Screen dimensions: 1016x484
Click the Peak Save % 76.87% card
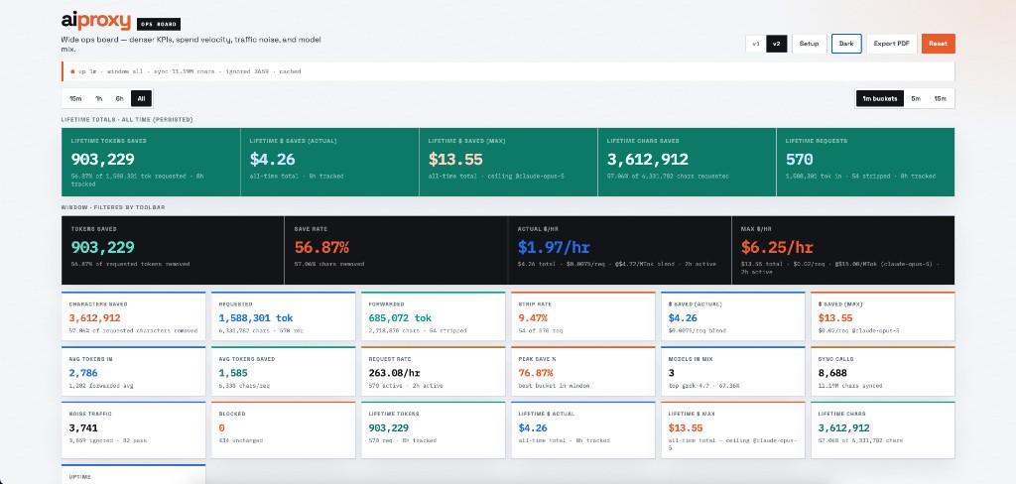pos(583,371)
